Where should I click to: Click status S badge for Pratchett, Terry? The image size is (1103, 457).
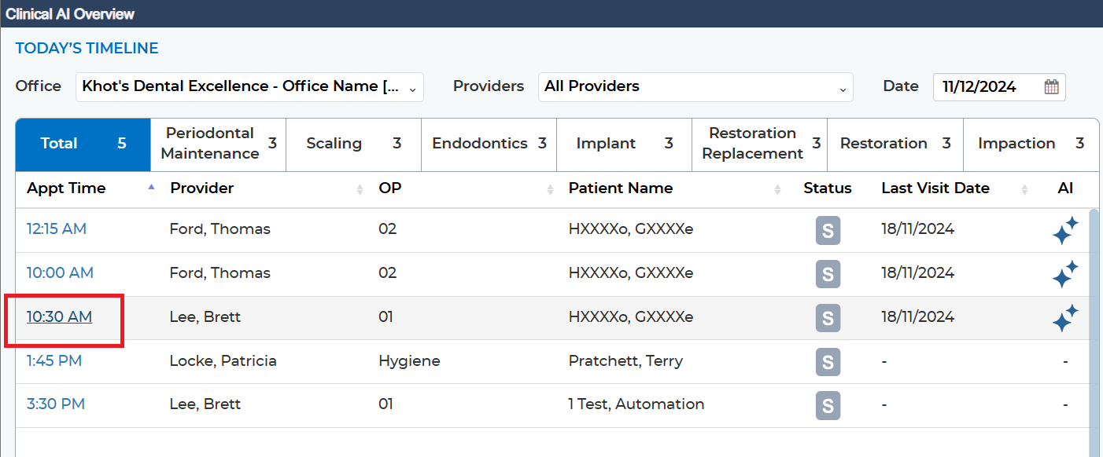click(x=828, y=362)
